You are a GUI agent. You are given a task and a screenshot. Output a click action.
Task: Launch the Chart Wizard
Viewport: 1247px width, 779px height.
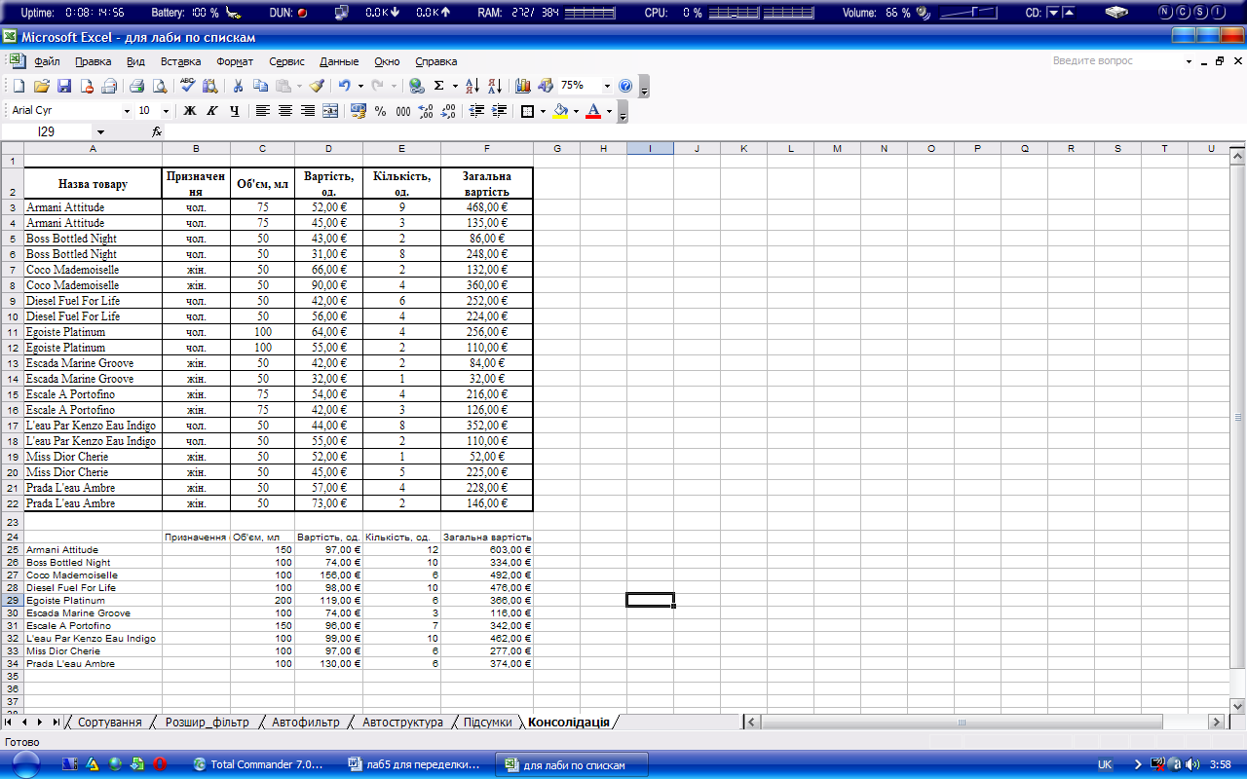[x=523, y=86]
